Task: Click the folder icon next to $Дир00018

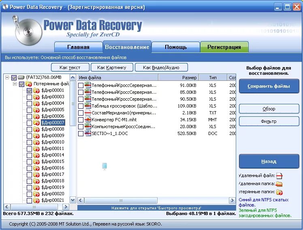Action: [x=36, y=181]
